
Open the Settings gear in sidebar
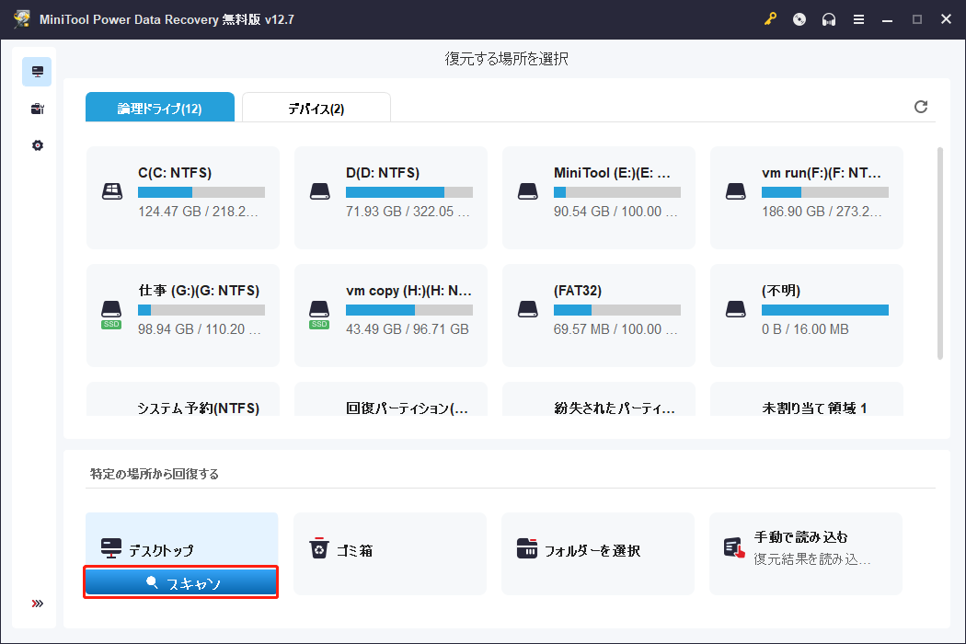(36, 144)
